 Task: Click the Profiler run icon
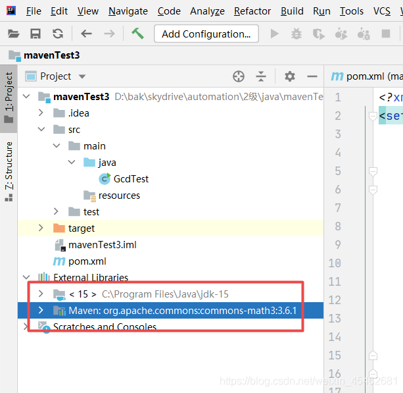tap(341, 34)
